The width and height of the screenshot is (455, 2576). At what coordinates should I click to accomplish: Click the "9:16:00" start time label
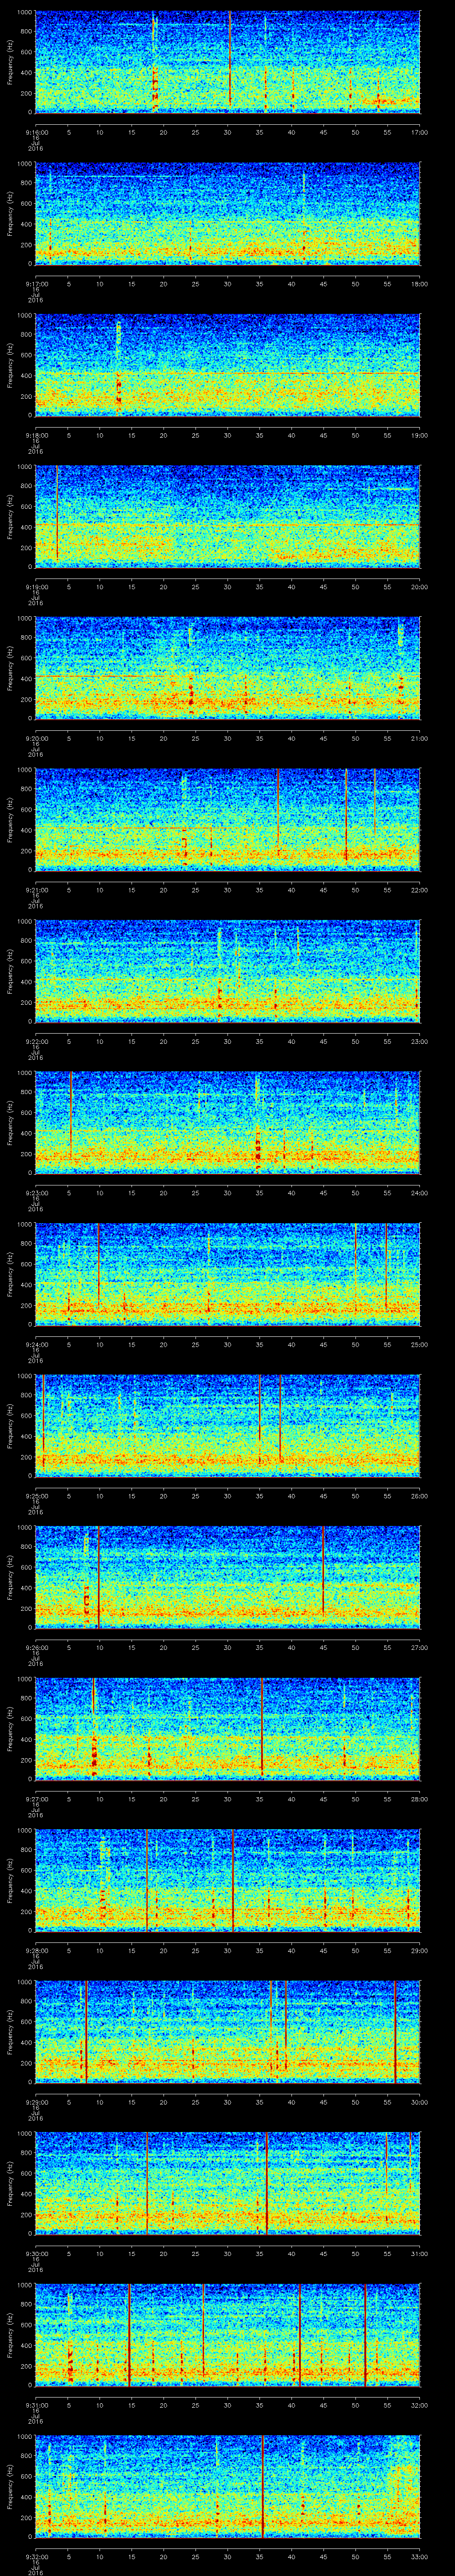(x=36, y=132)
